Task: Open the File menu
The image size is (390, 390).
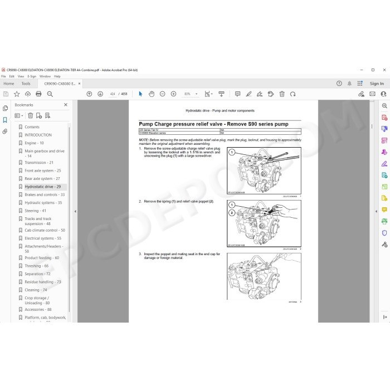Action: [x=3, y=76]
